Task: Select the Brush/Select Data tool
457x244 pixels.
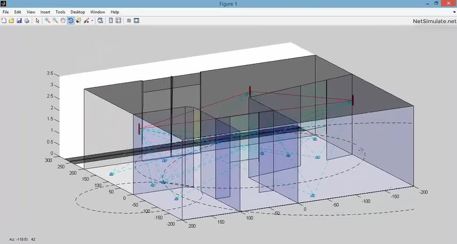Action: [x=86, y=21]
